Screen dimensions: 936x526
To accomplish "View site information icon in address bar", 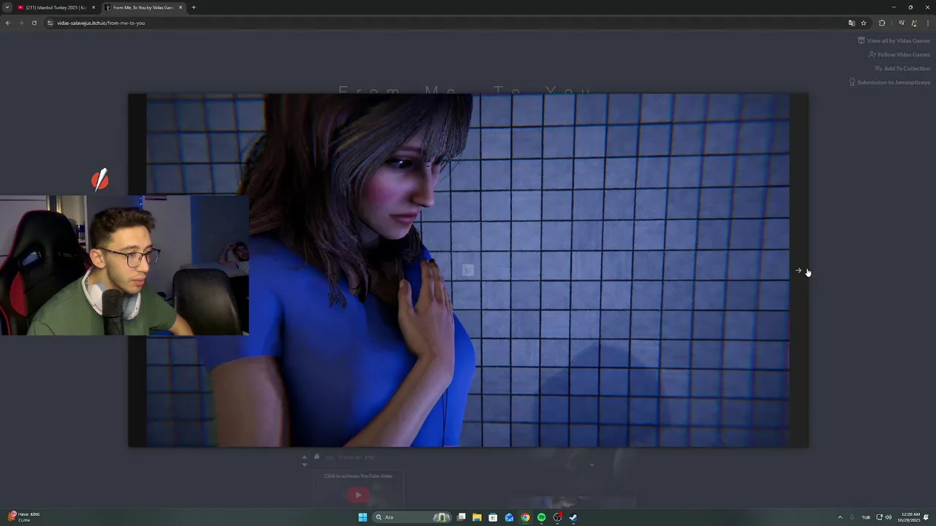I will pyautogui.click(x=50, y=23).
